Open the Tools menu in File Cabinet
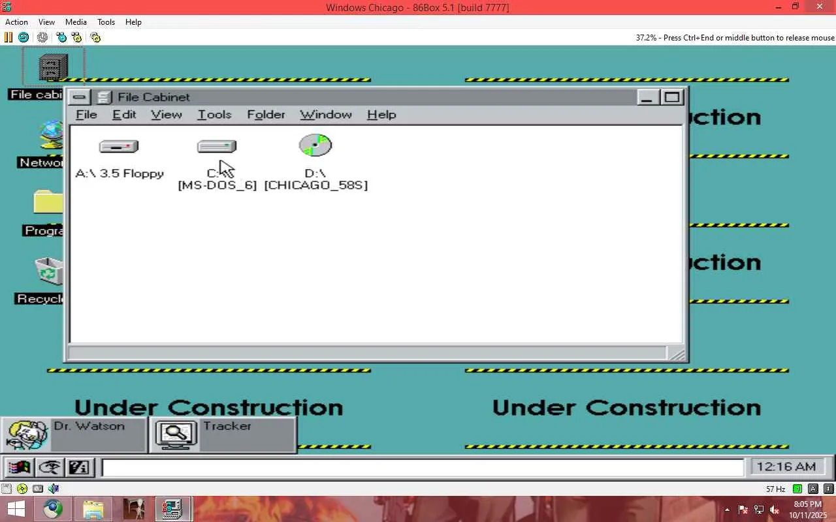This screenshot has height=522, width=836. click(214, 115)
